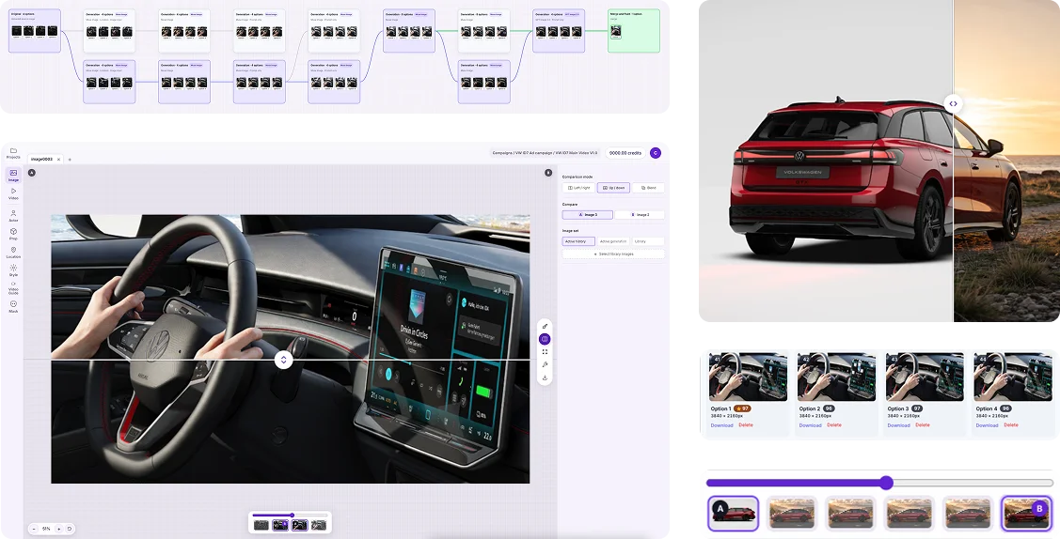Toggle the compare view tool in floating toolbar
The width and height of the screenshot is (1060, 539).
pos(545,339)
